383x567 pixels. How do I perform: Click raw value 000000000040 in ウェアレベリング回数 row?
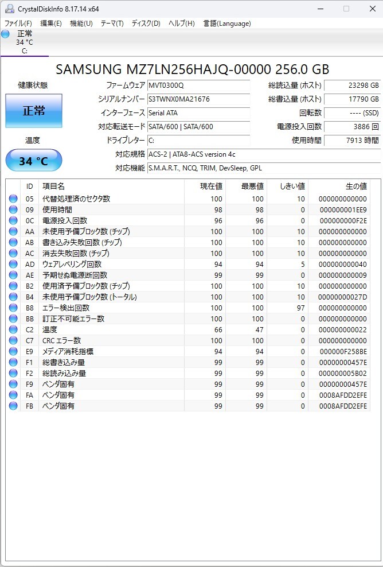(x=342, y=265)
